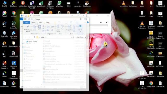Screen dimensions: 167x94
Task: Select the Recycle Bin icon
Action: coord(4,34)
